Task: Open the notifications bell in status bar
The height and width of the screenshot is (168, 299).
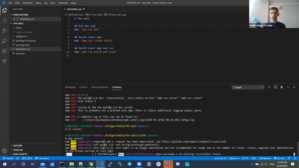Action: click(x=295, y=158)
